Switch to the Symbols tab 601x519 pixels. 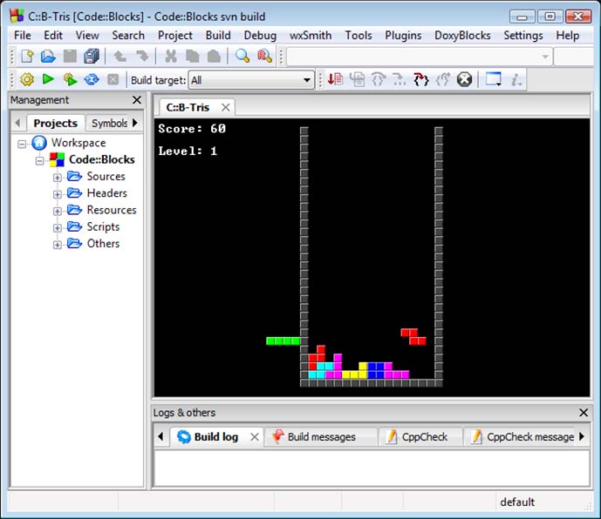[x=109, y=124]
